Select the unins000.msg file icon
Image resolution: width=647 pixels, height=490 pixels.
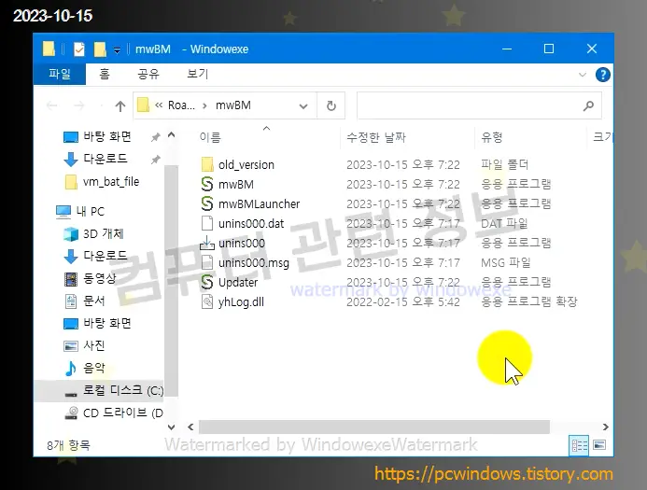(x=207, y=262)
